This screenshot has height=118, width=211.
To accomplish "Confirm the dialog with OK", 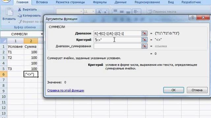I will 174,90.
